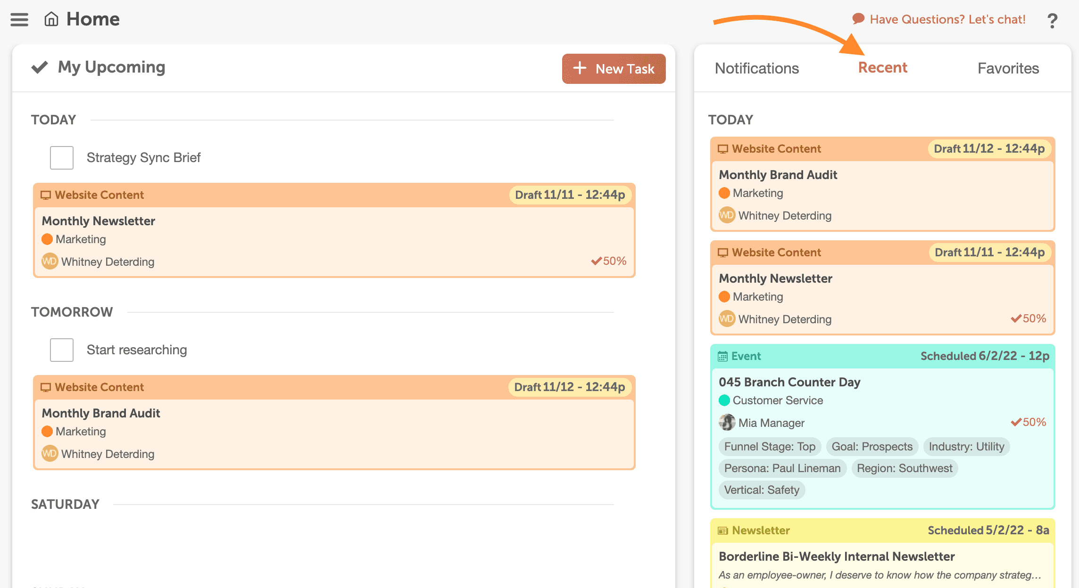The image size is (1079, 588).
Task: Click newsletter description beginning As an employee-owner
Action: 880,575
